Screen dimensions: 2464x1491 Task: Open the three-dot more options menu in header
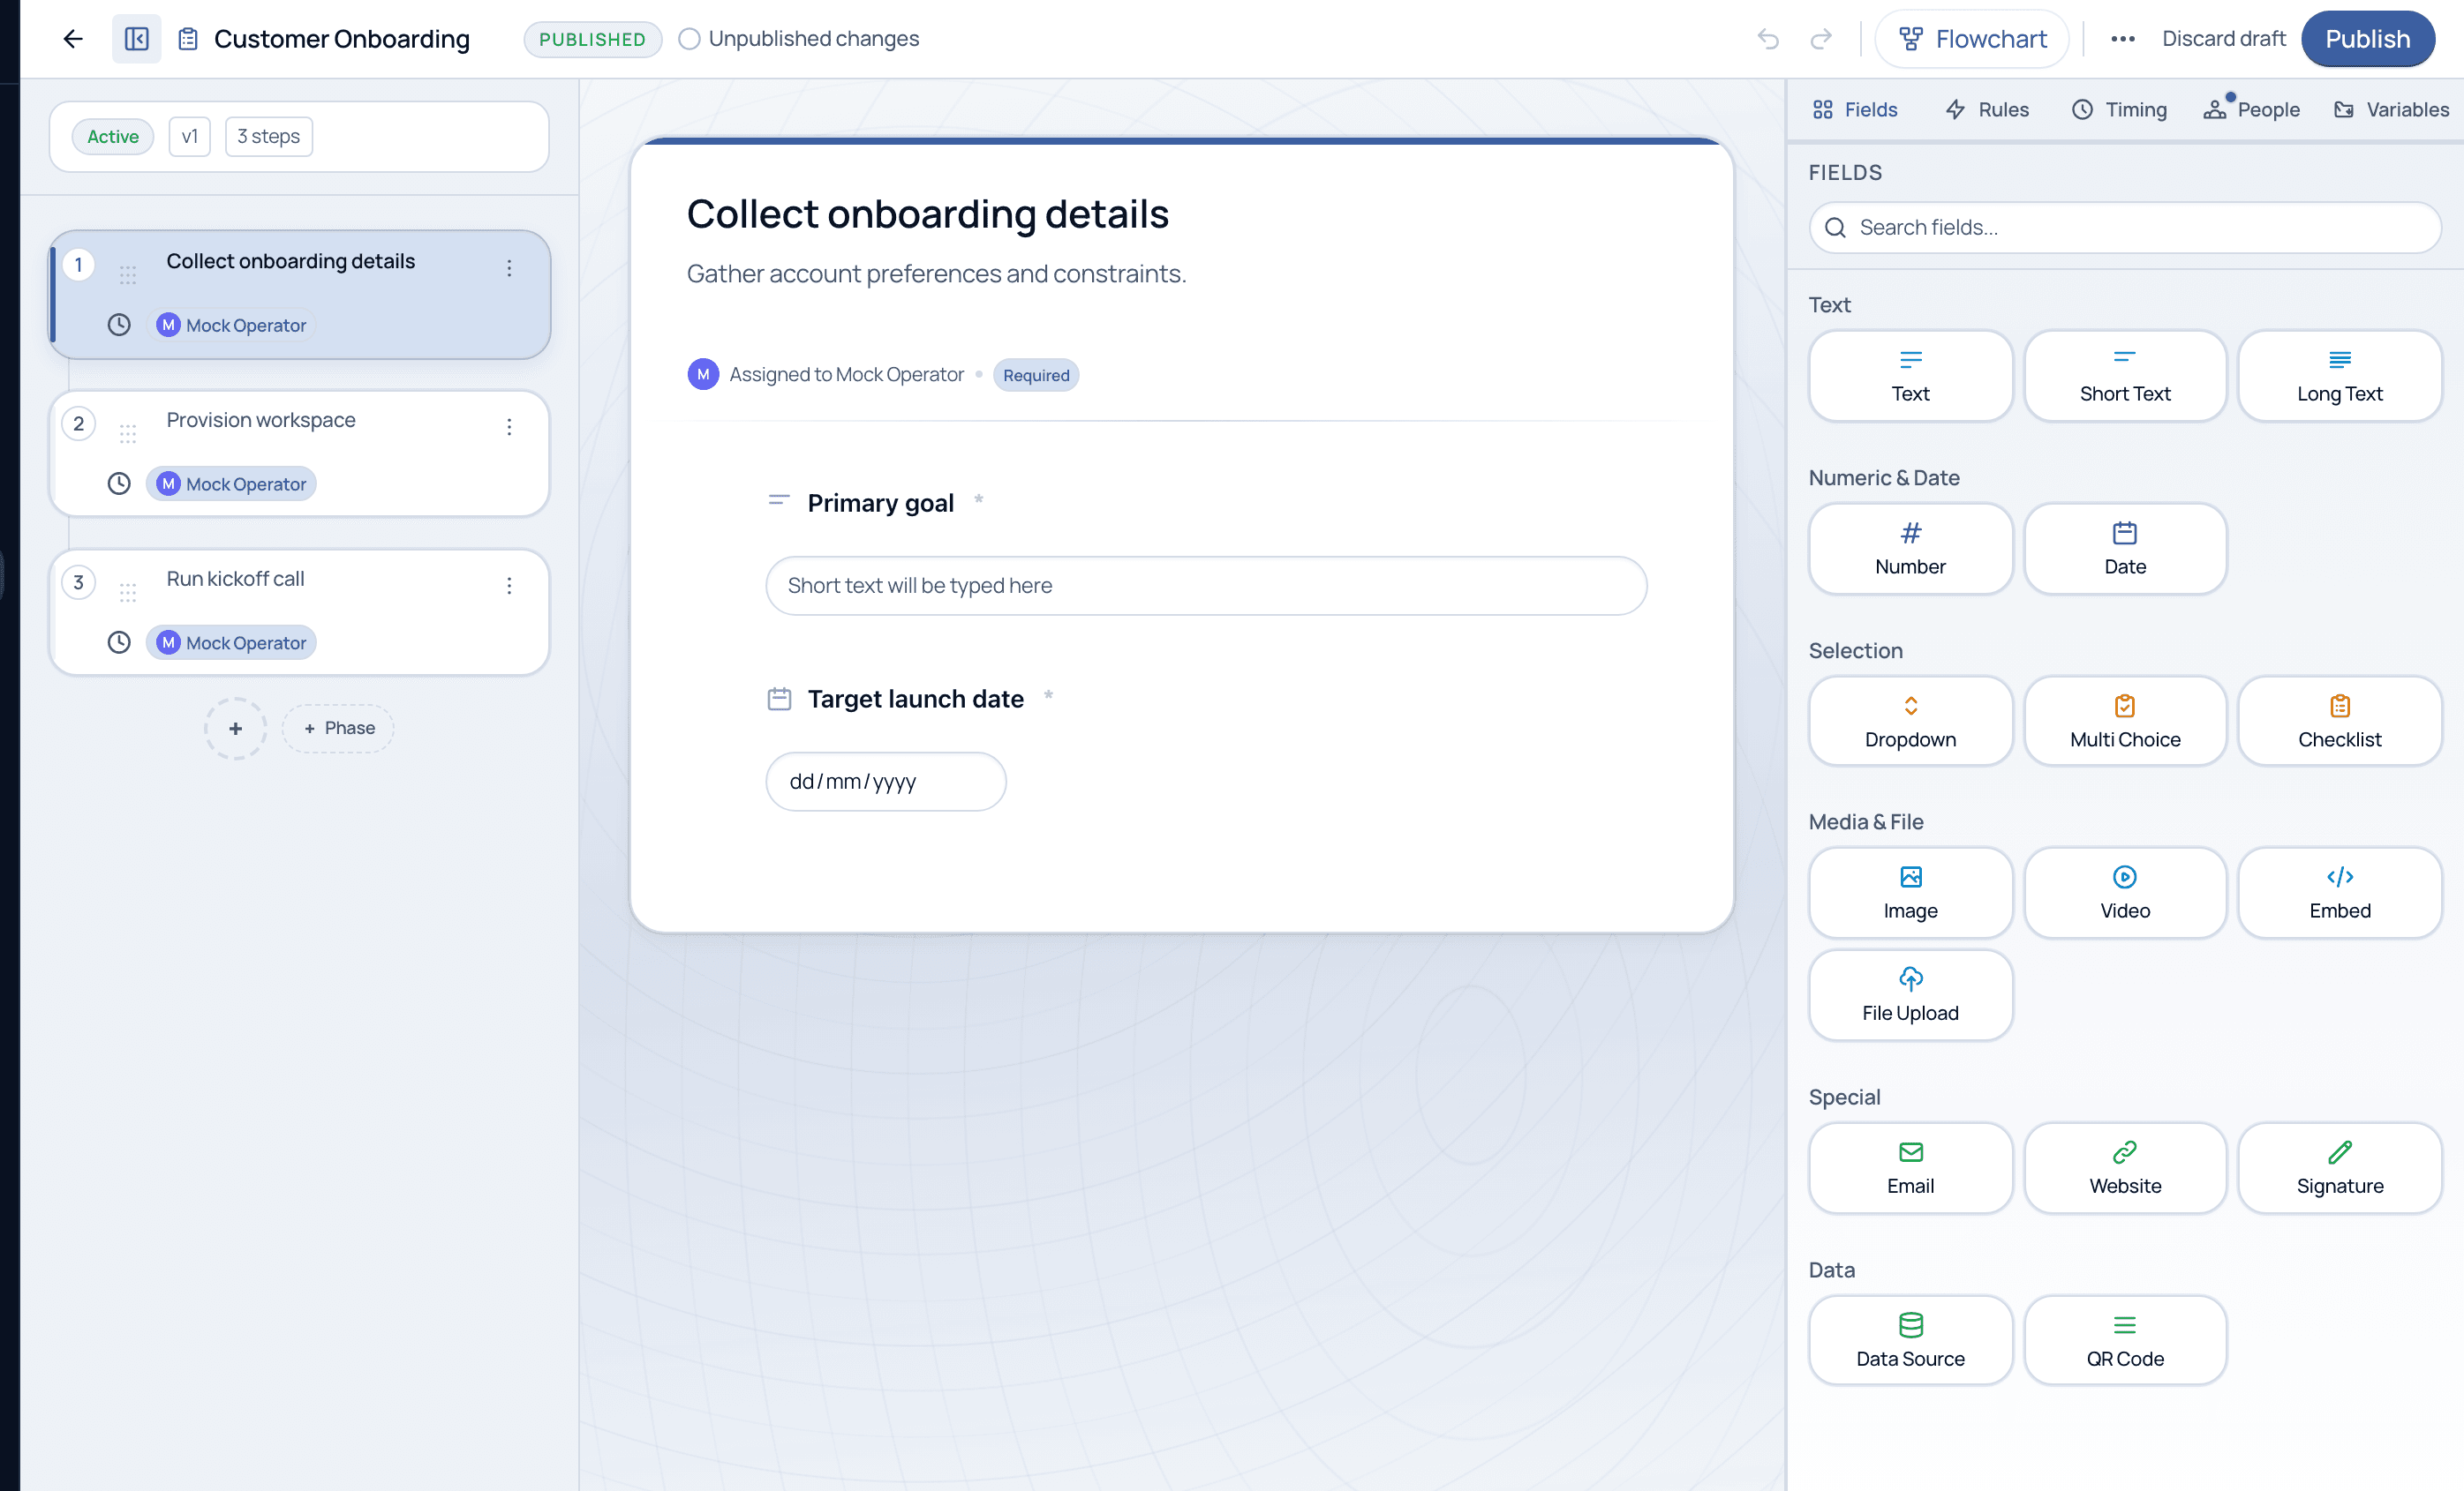click(2122, 39)
